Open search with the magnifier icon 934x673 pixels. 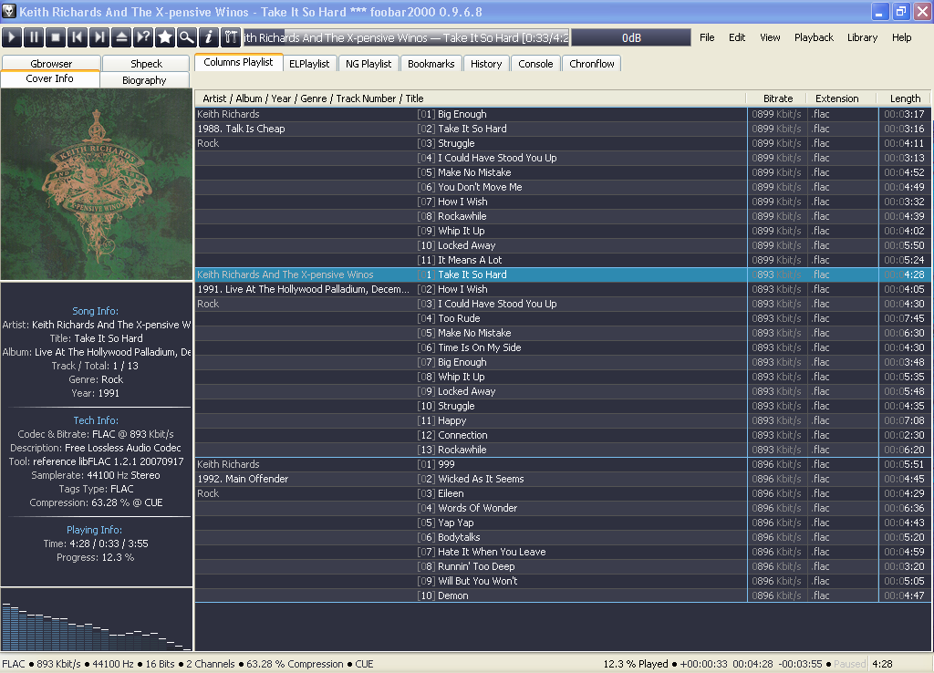point(186,37)
